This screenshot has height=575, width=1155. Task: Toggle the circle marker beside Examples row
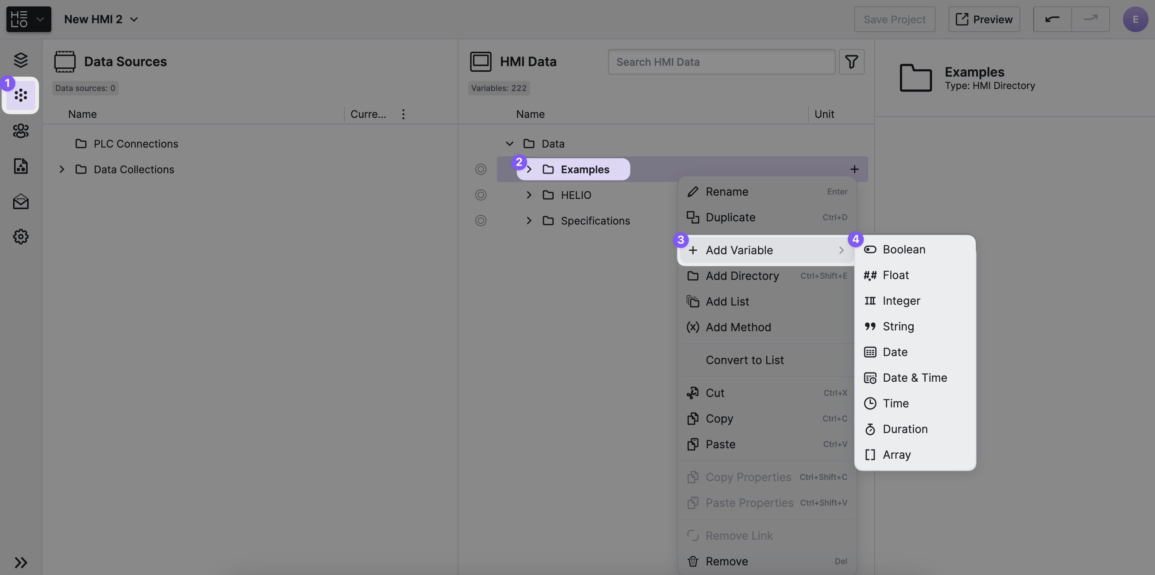click(481, 169)
